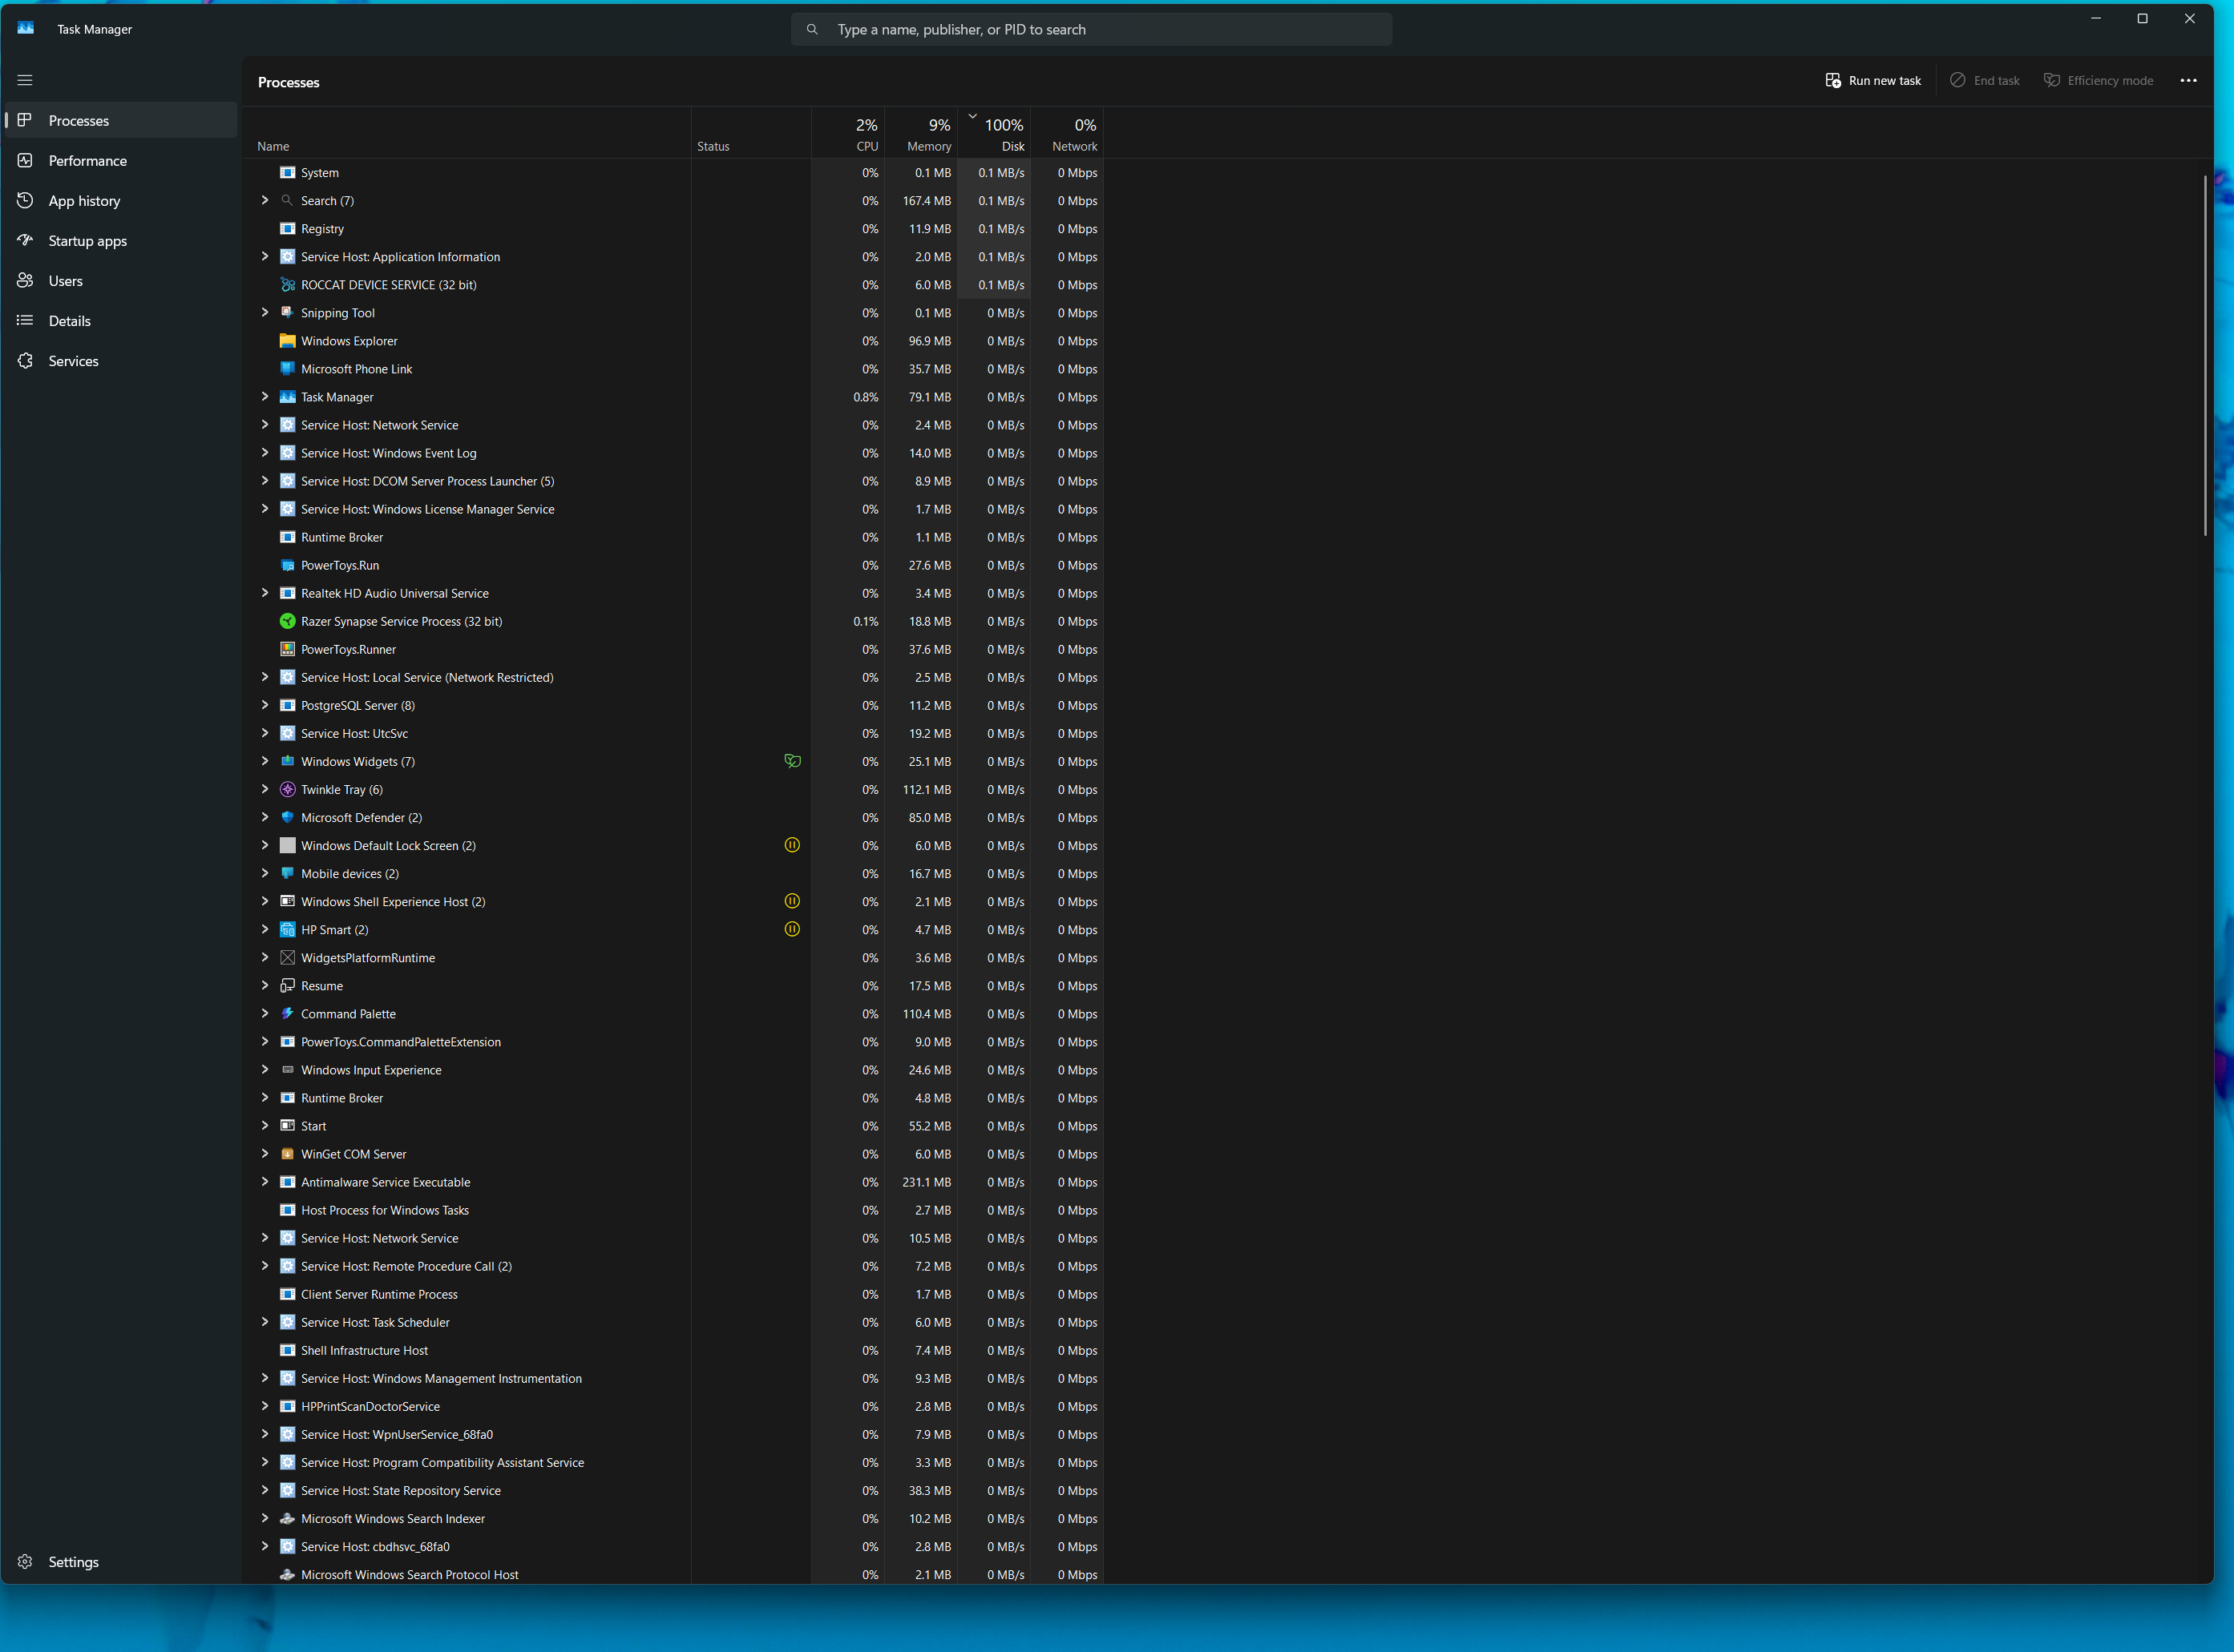Expand the Task Manager process row
The height and width of the screenshot is (1652, 2234).
tap(265, 397)
